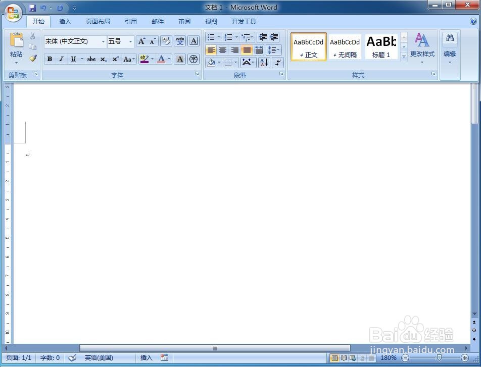Viewport: 481px width, 367px height.
Task: Open Customize Quick Access Toolbar dropdown
Action: (x=75, y=8)
